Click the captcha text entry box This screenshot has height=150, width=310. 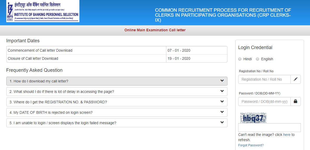269,128
